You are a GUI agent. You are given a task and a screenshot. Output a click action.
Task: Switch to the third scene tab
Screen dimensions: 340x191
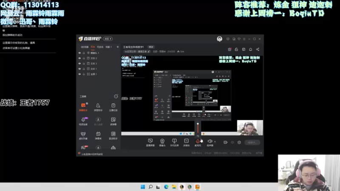tap(100, 47)
